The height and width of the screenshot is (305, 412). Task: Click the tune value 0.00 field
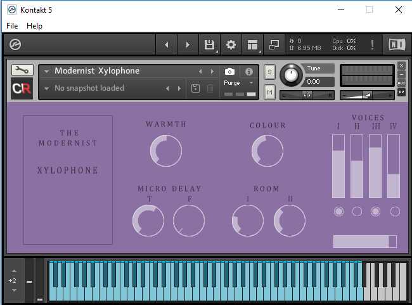[319, 82]
